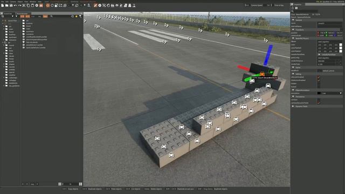Image resolution: width=345 pixels, height=194 pixels.
Task: Copy selection using the toolbar copy icon
Action: coord(28,5)
